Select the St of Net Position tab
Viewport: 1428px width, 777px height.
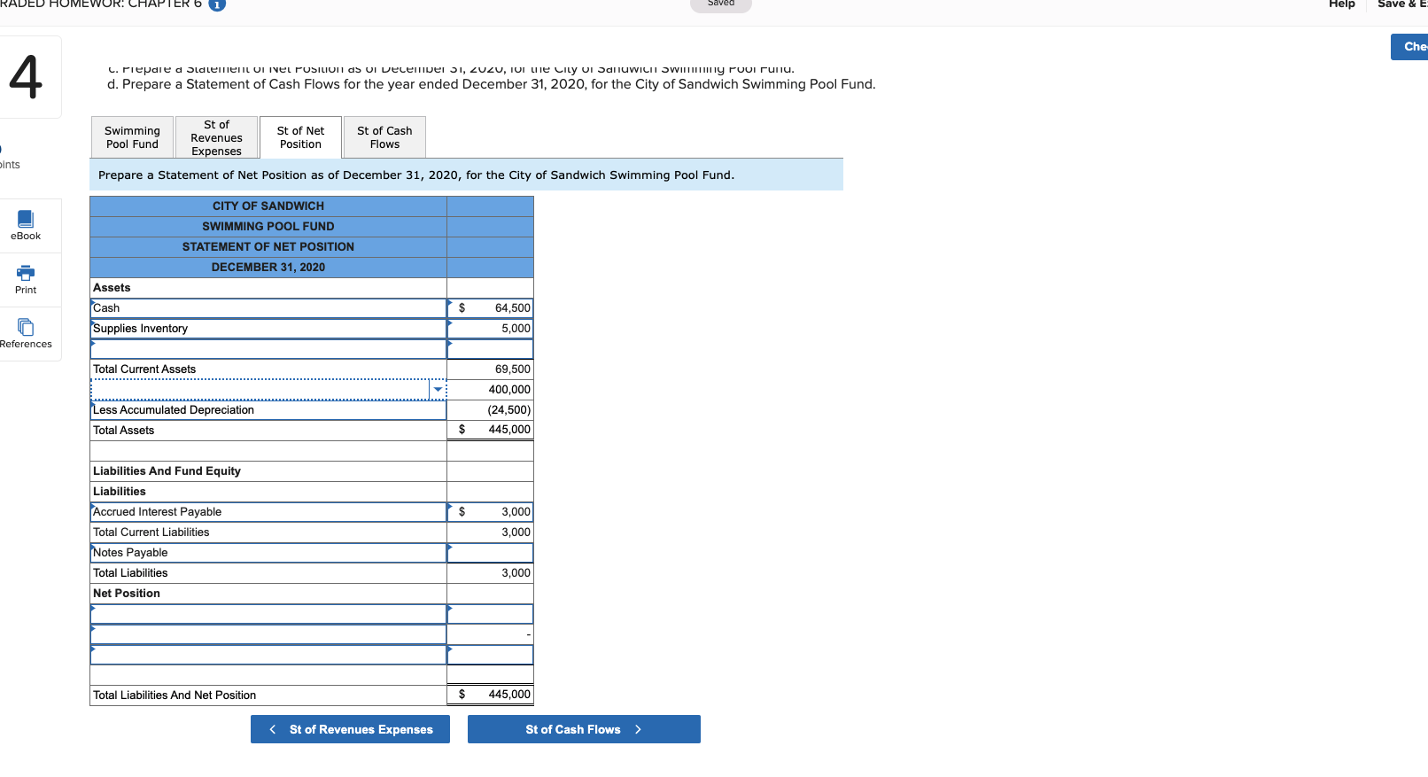point(300,137)
